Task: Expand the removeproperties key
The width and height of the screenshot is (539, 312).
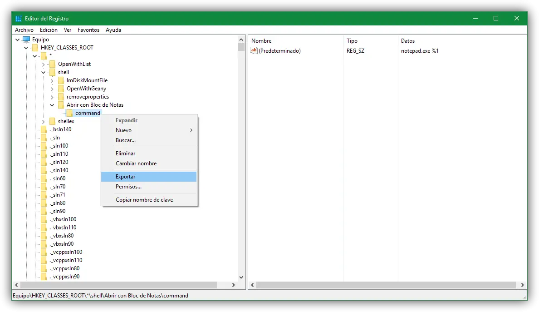Action: [x=52, y=97]
